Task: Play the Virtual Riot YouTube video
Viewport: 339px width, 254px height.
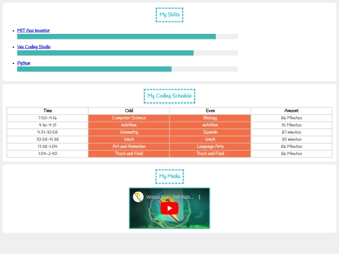Action: point(169,208)
